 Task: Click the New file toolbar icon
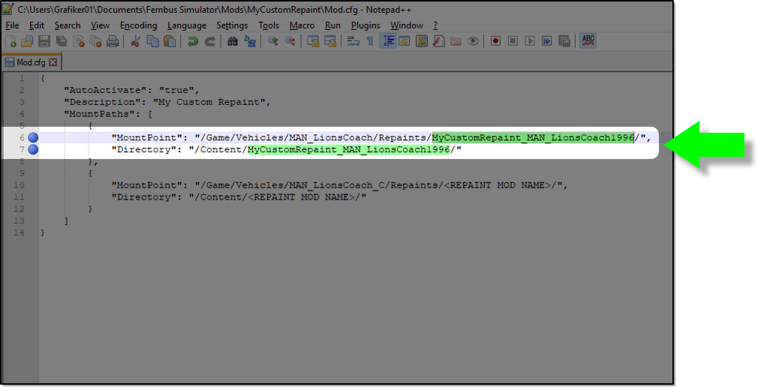(x=11, y=41)
